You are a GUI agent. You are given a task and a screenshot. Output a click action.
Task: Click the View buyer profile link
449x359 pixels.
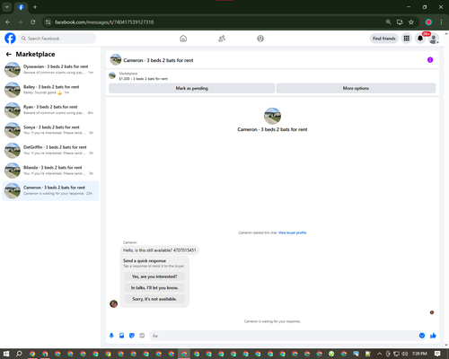[x=293, y=232]
